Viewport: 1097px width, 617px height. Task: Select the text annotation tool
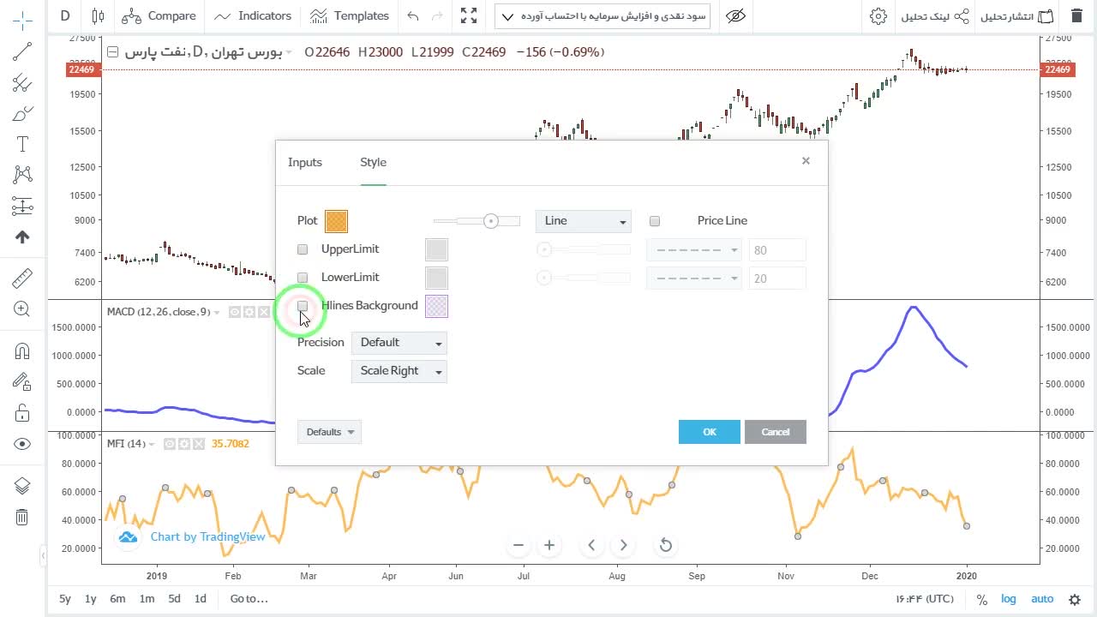(x=22, y=144)
